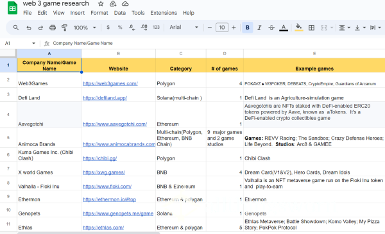Open the Insert menu
The height and width of the screenshot is (234, 385).
coord(78,13)
